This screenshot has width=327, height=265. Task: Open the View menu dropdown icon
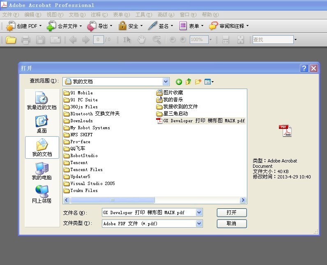click(x=209, y=82)
